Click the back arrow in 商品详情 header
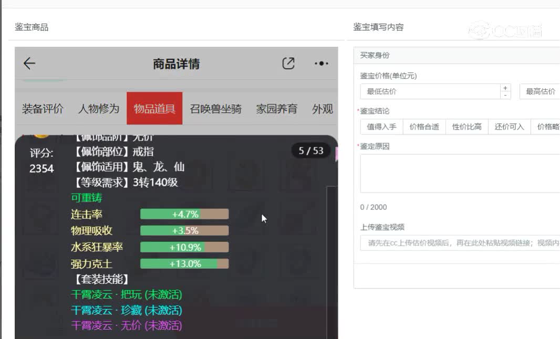 [29, 63]
